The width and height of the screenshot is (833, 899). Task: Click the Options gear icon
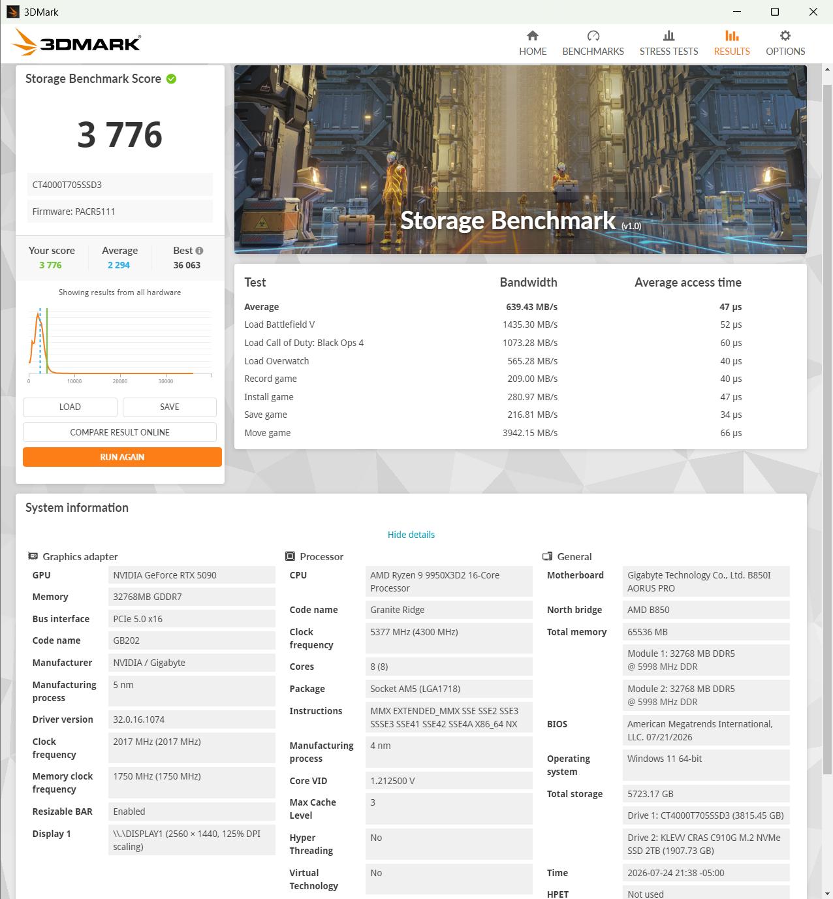coord(785,35)
